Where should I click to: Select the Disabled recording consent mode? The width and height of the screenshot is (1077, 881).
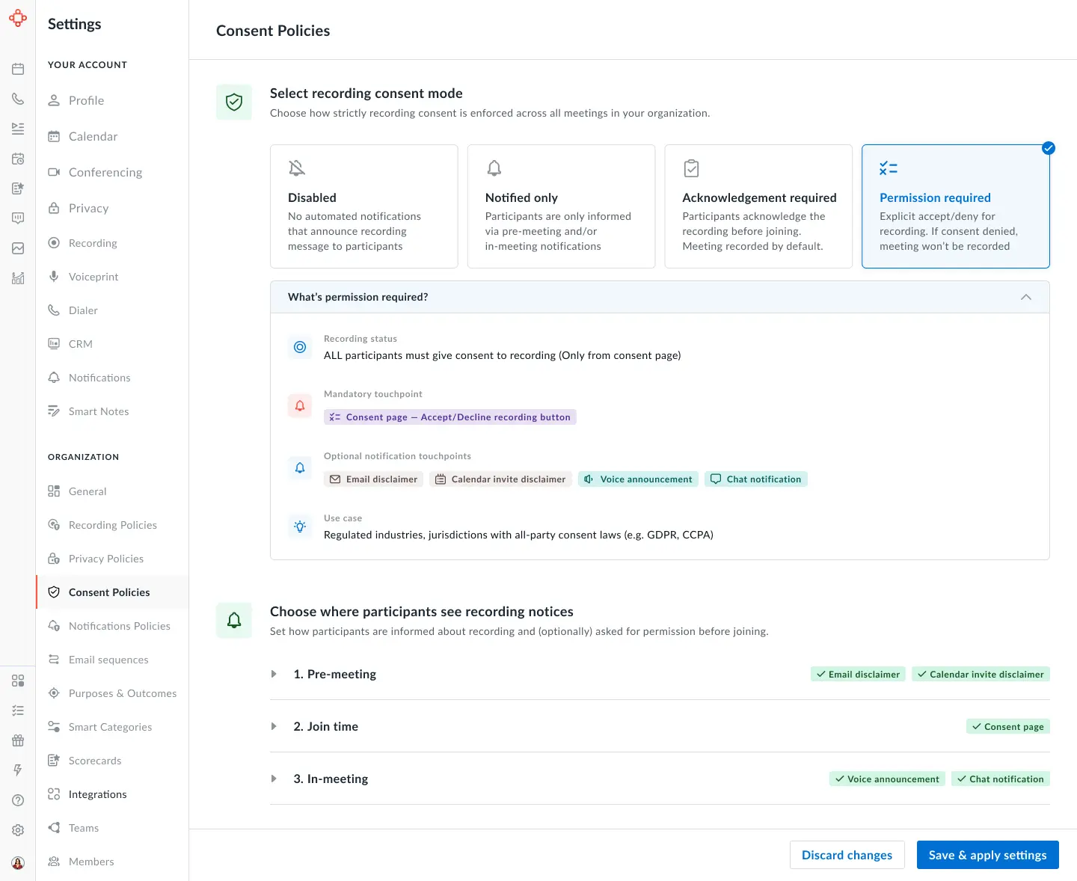[x=364, y=206]
